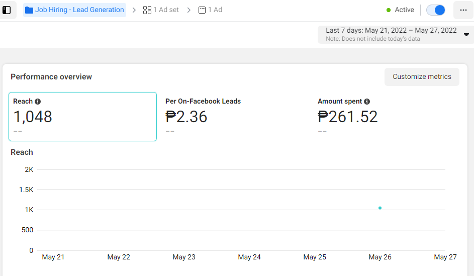This screenshot has width=474, height=276.
Task: Go to the 1 Ad breadcrumb
Action: pos(215,10)
